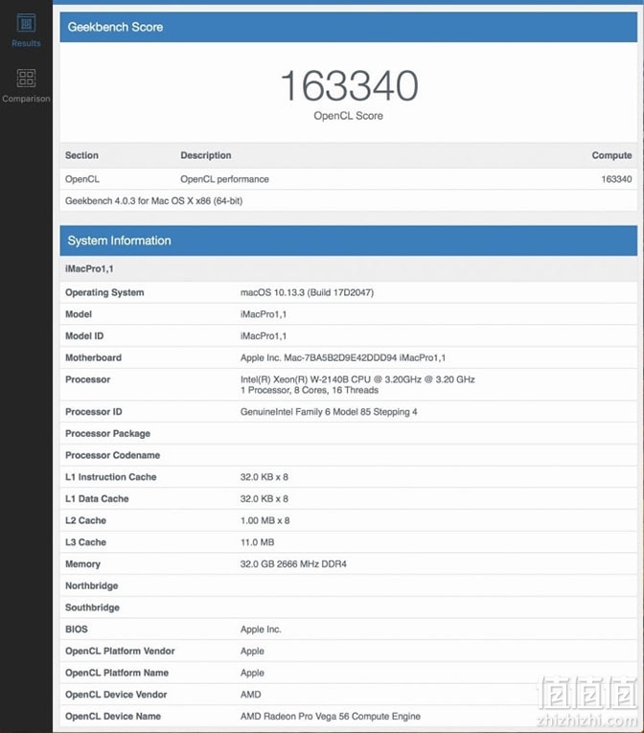This screenshot has height=733, width=644.
Task: Click the System Information header
Action: tap(349, 241)
